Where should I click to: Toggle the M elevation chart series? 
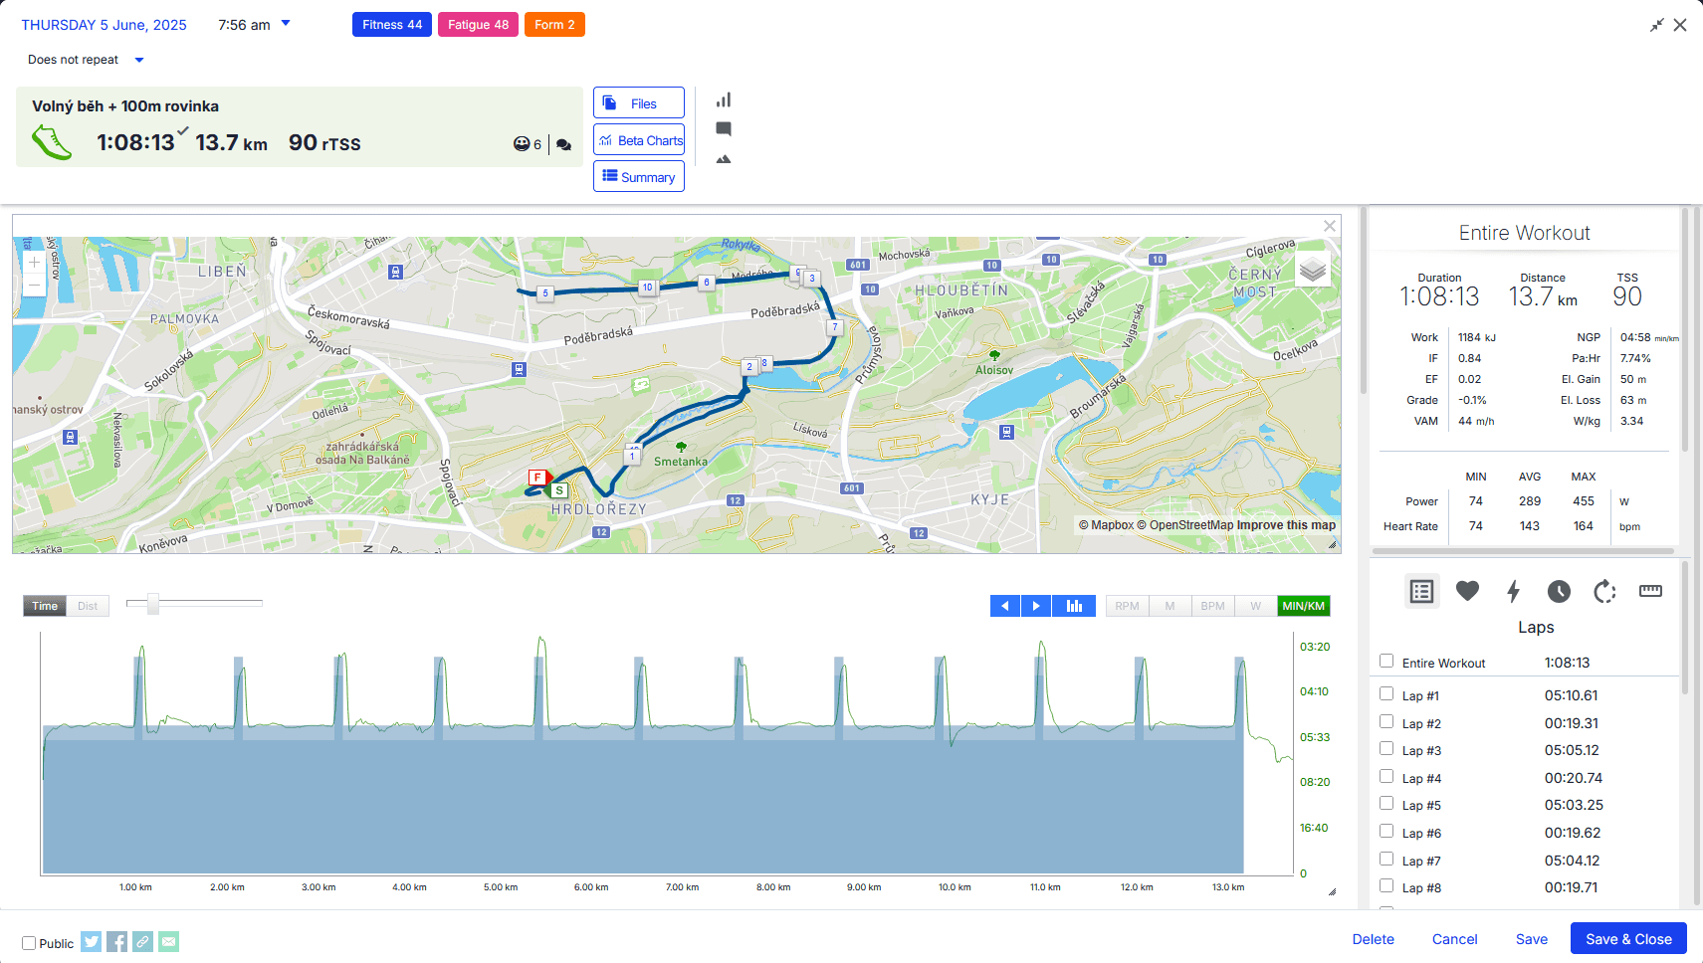(x=1171, y=606)
